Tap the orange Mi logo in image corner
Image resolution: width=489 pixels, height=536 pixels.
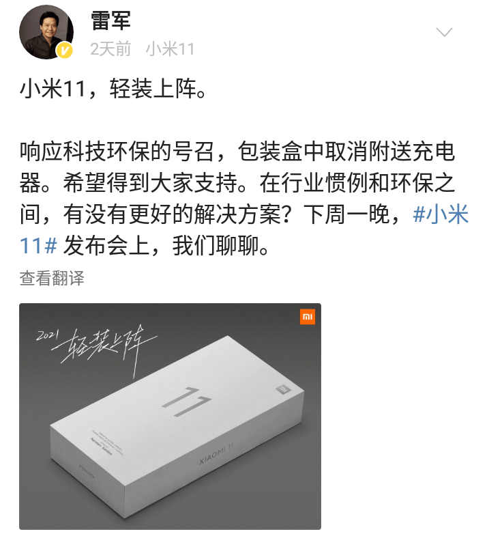pos(308,317)
